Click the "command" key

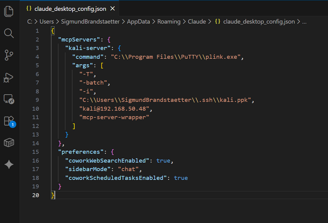click(x=88, y=57)
